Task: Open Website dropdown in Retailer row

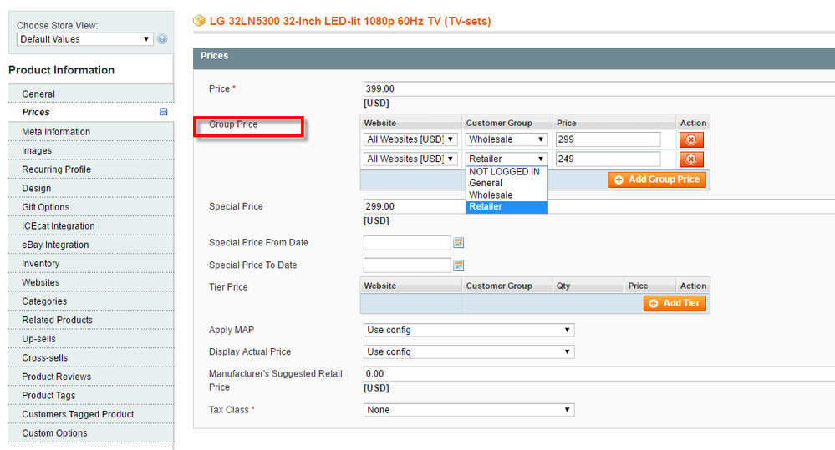Action: (410, 159)
